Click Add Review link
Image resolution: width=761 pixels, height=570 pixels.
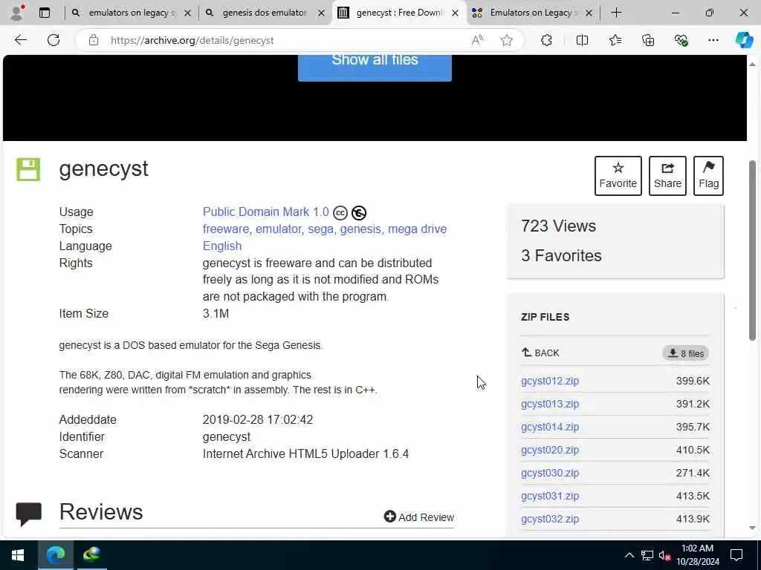click(x=419, y=517)
